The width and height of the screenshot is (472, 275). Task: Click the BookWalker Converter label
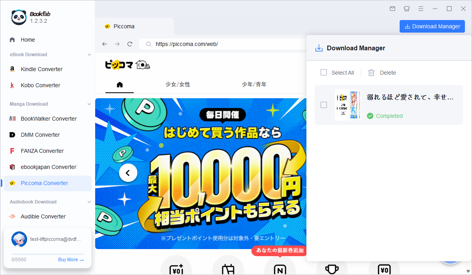pyautogui.click(x=49, y=119)
